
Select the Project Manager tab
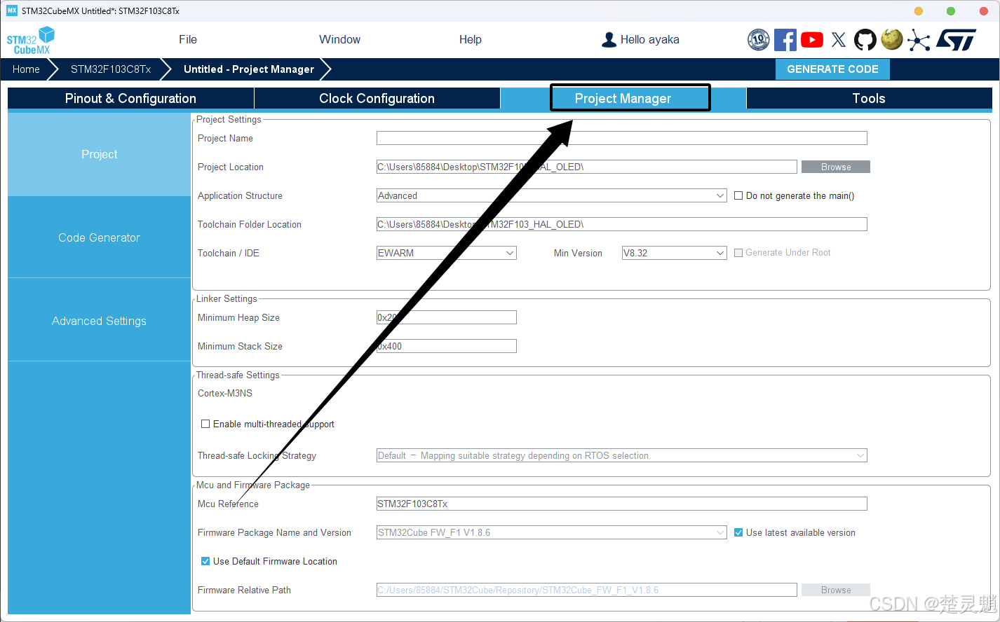pos(623,99)
